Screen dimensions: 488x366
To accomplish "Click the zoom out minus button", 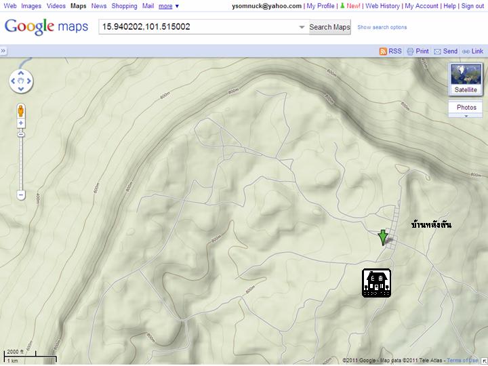I will pyautogui.click(x=21, y=195).
